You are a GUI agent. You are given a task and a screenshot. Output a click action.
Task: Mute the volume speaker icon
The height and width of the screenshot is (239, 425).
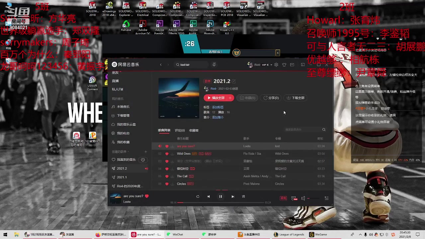(303, 198)
